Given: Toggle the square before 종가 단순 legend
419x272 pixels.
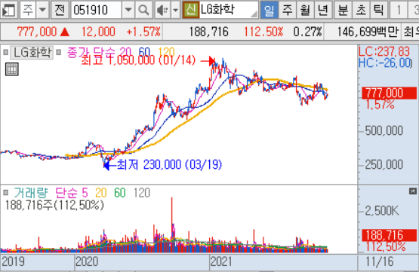Looking at the screenshot, I should click(x=59, y=52).
